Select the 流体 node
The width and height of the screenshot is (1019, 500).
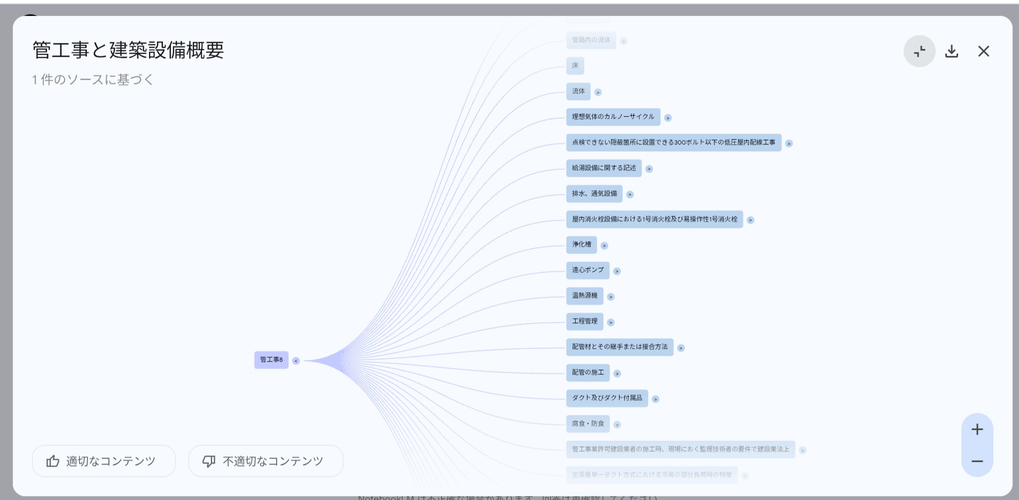click(x=578, y=91)
